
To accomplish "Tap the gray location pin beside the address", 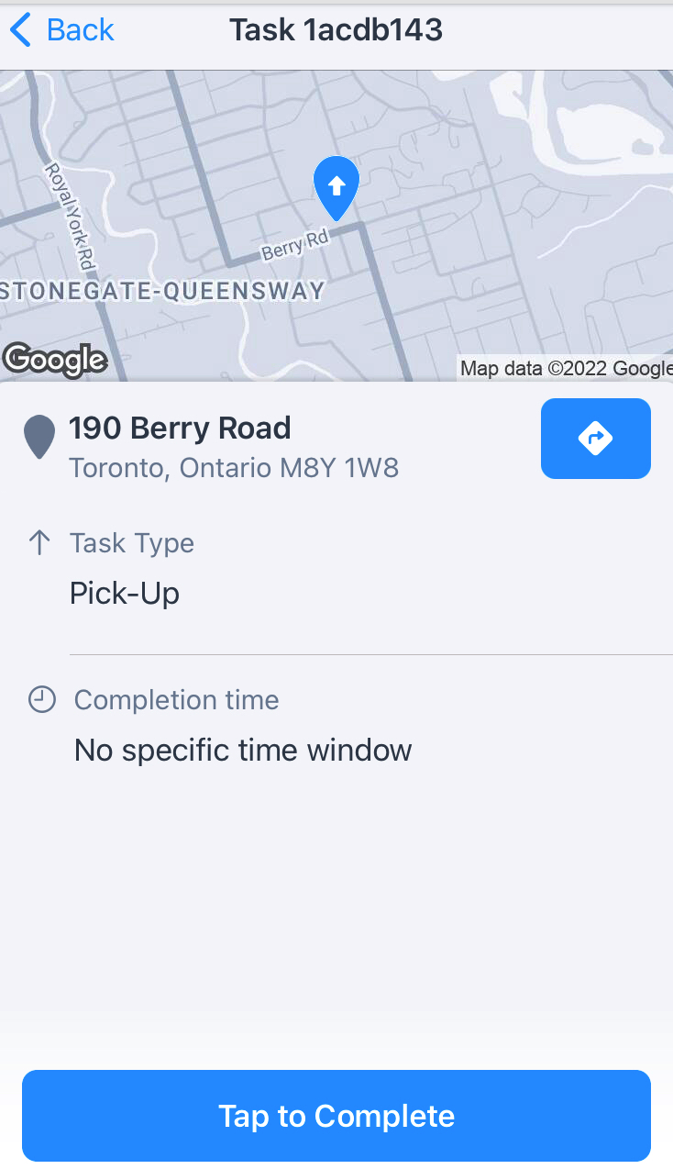I will (x=39, y=437).
